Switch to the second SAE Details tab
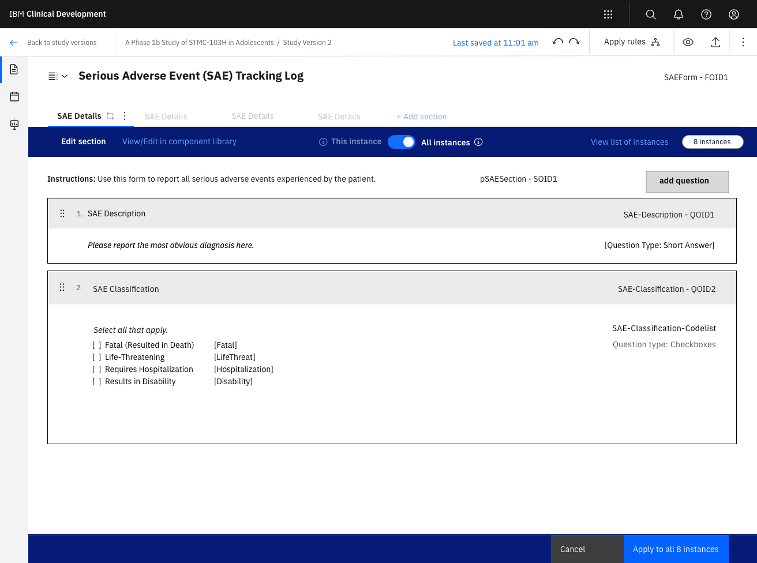Image resolution: width=757 pixels, height=563 pixels. [166, 117]
